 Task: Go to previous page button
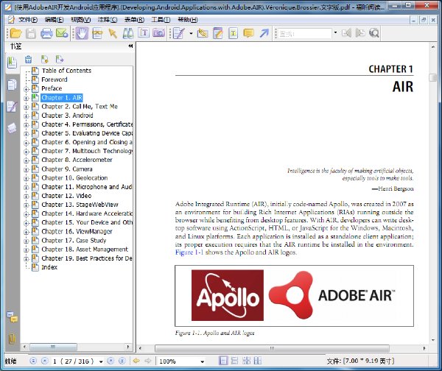pyautogui.click(x=45, y=361)
